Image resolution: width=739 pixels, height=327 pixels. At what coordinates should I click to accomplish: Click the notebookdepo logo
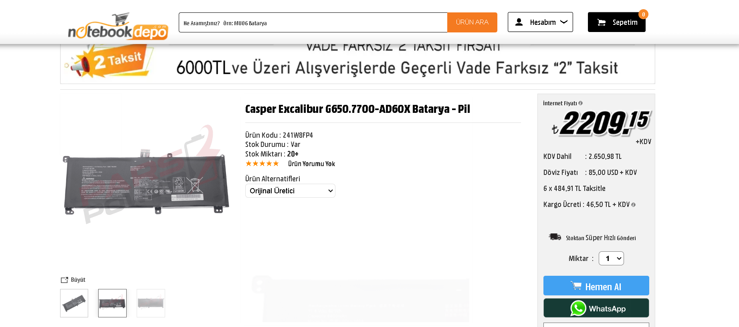(118, 26)
